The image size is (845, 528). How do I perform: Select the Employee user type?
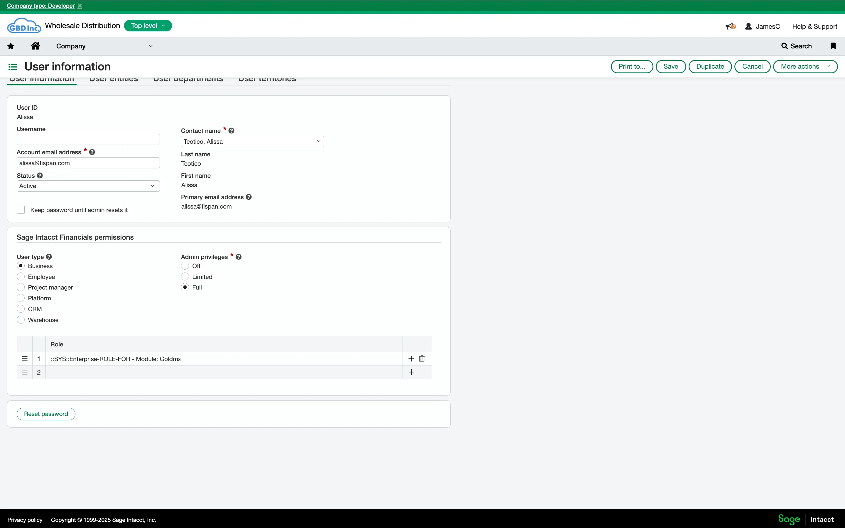(21, 277)
